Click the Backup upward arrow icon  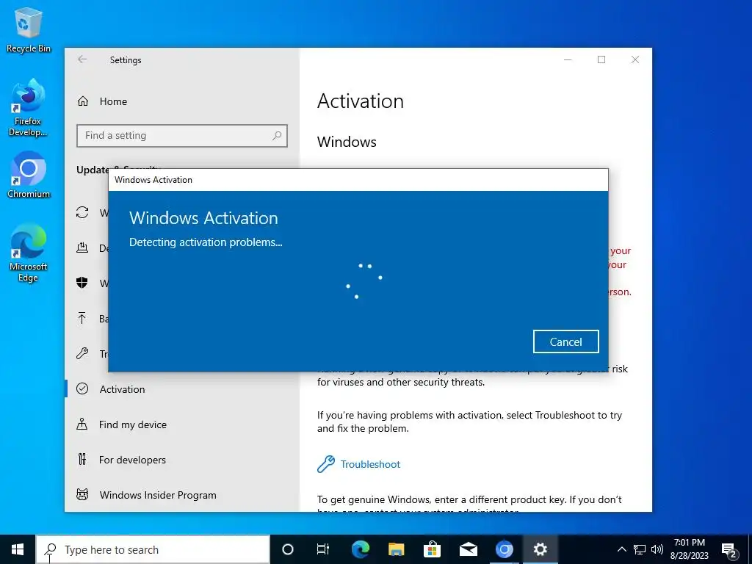[82, 318]
